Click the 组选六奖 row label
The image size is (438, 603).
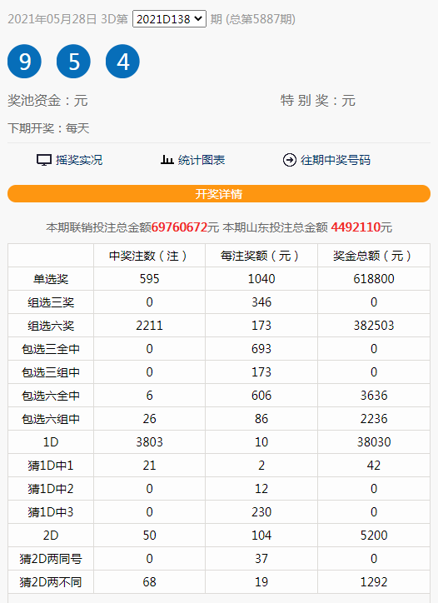51,326
